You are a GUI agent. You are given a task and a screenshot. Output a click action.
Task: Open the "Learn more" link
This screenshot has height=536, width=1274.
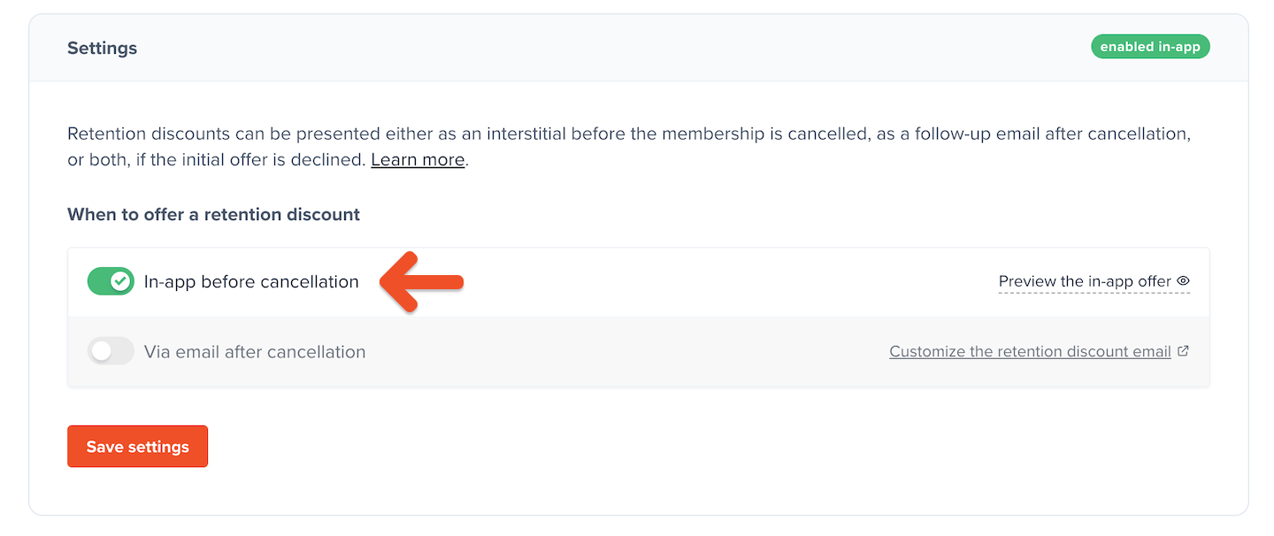(x=417, y=159)
